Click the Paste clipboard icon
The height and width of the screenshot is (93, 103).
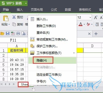pos(6,18)
